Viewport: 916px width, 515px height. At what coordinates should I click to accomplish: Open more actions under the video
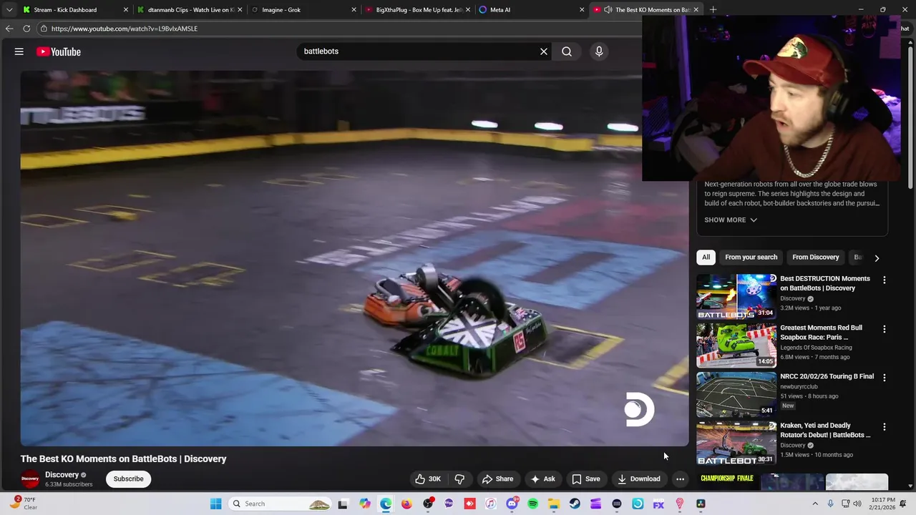[681, 479]
